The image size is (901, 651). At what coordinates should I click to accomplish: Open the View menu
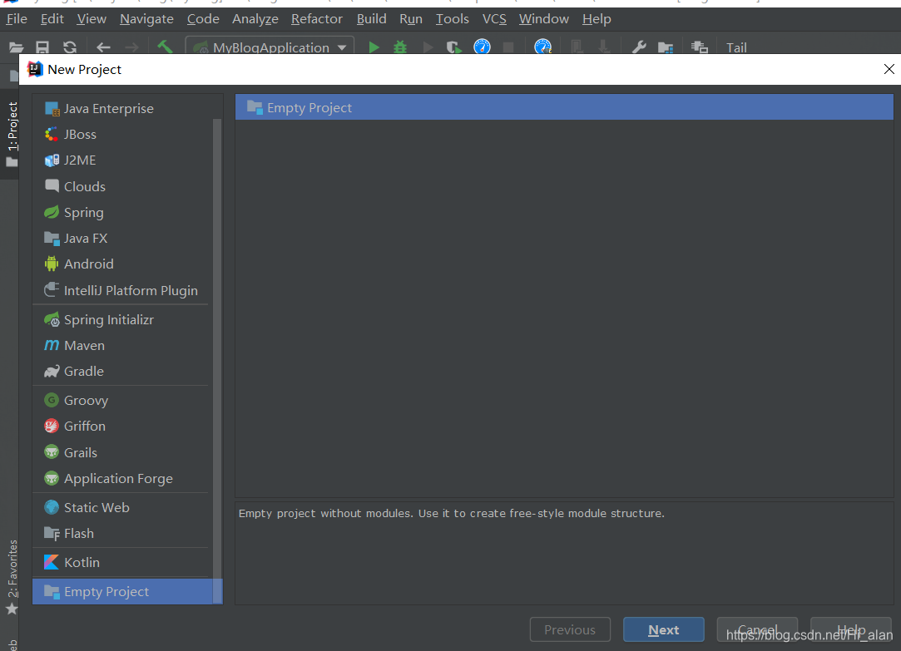pyautogui.click(x=92, y=19)
